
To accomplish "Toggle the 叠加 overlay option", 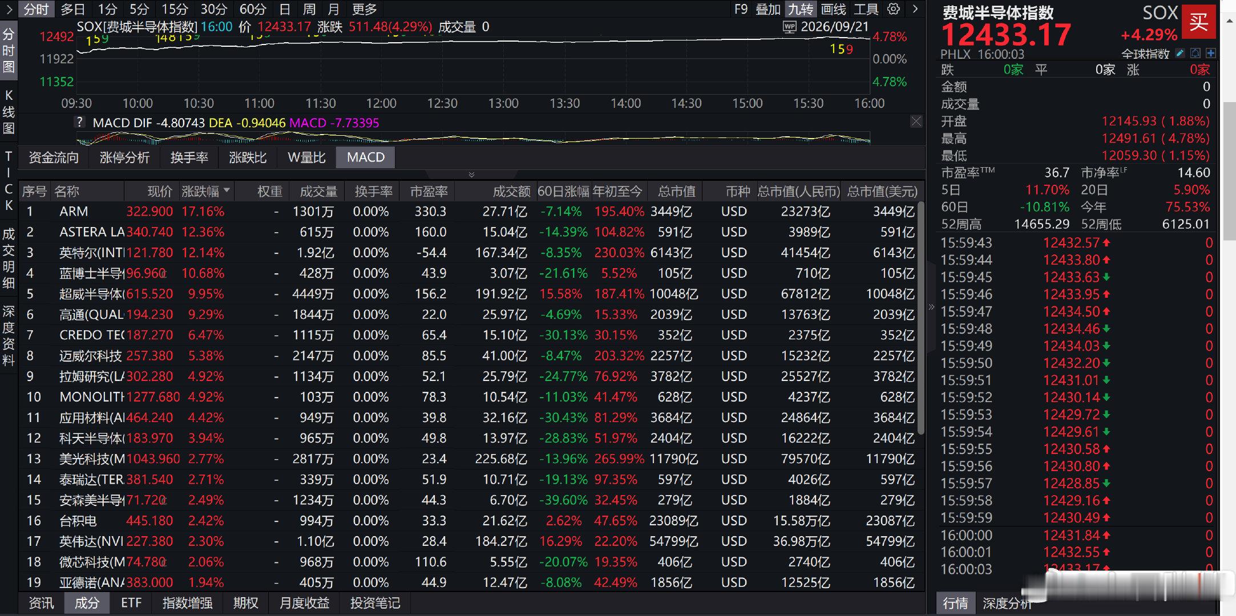I will [x=768, y=9].
